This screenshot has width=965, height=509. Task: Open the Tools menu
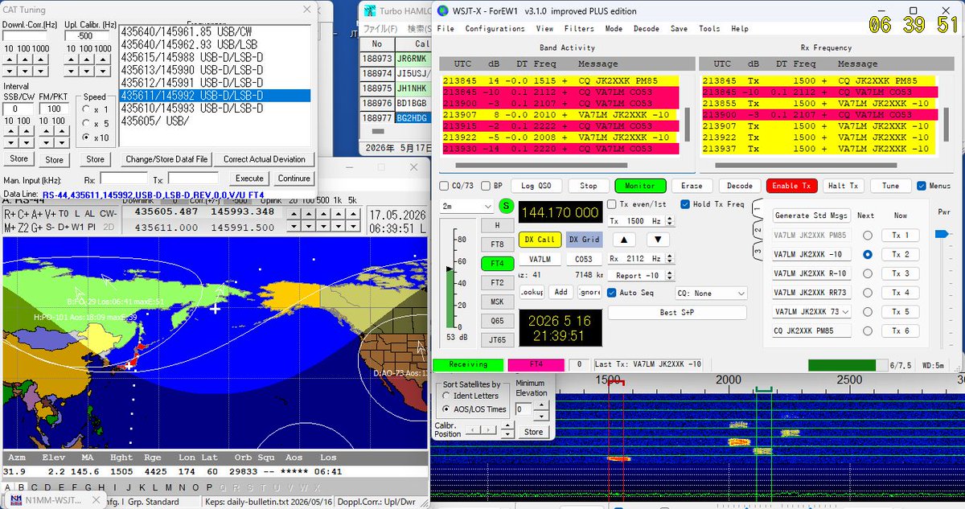click(709, 29)
